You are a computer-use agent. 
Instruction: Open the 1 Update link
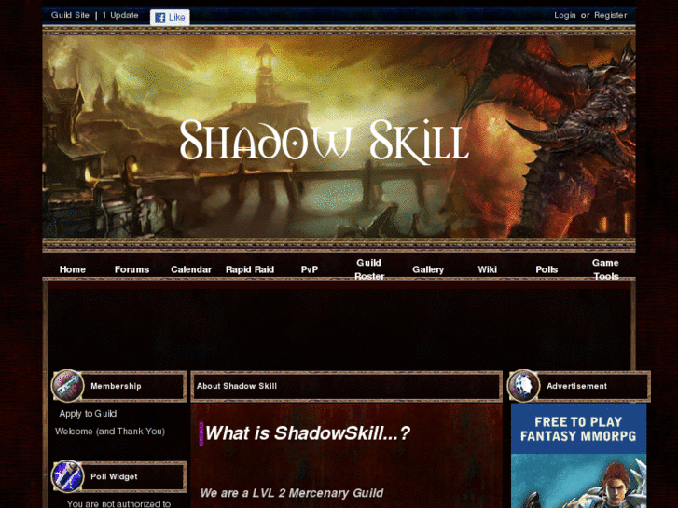click(x=120, y=15)
